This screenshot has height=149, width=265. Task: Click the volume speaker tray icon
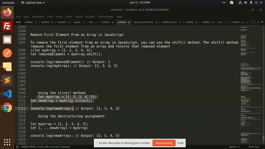click(246, 2)
